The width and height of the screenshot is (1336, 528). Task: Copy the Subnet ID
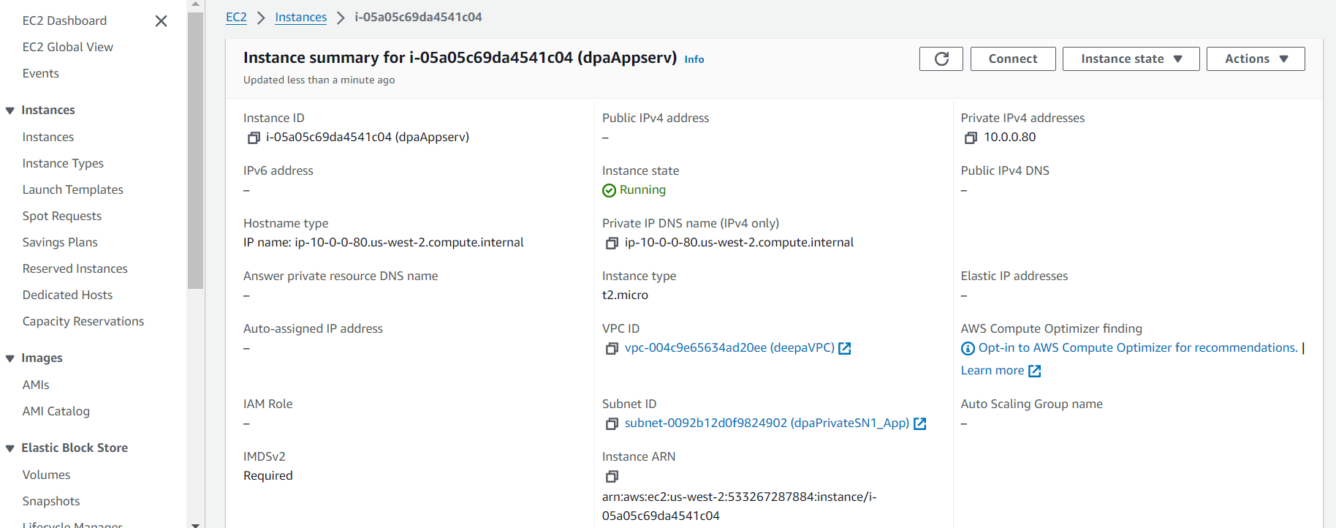(x=612, y=423)
